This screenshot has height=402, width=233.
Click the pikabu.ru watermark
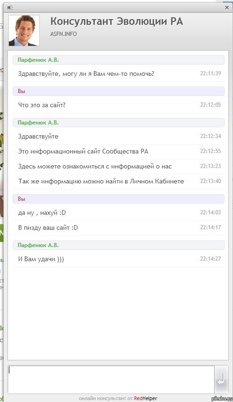[221, 399]
